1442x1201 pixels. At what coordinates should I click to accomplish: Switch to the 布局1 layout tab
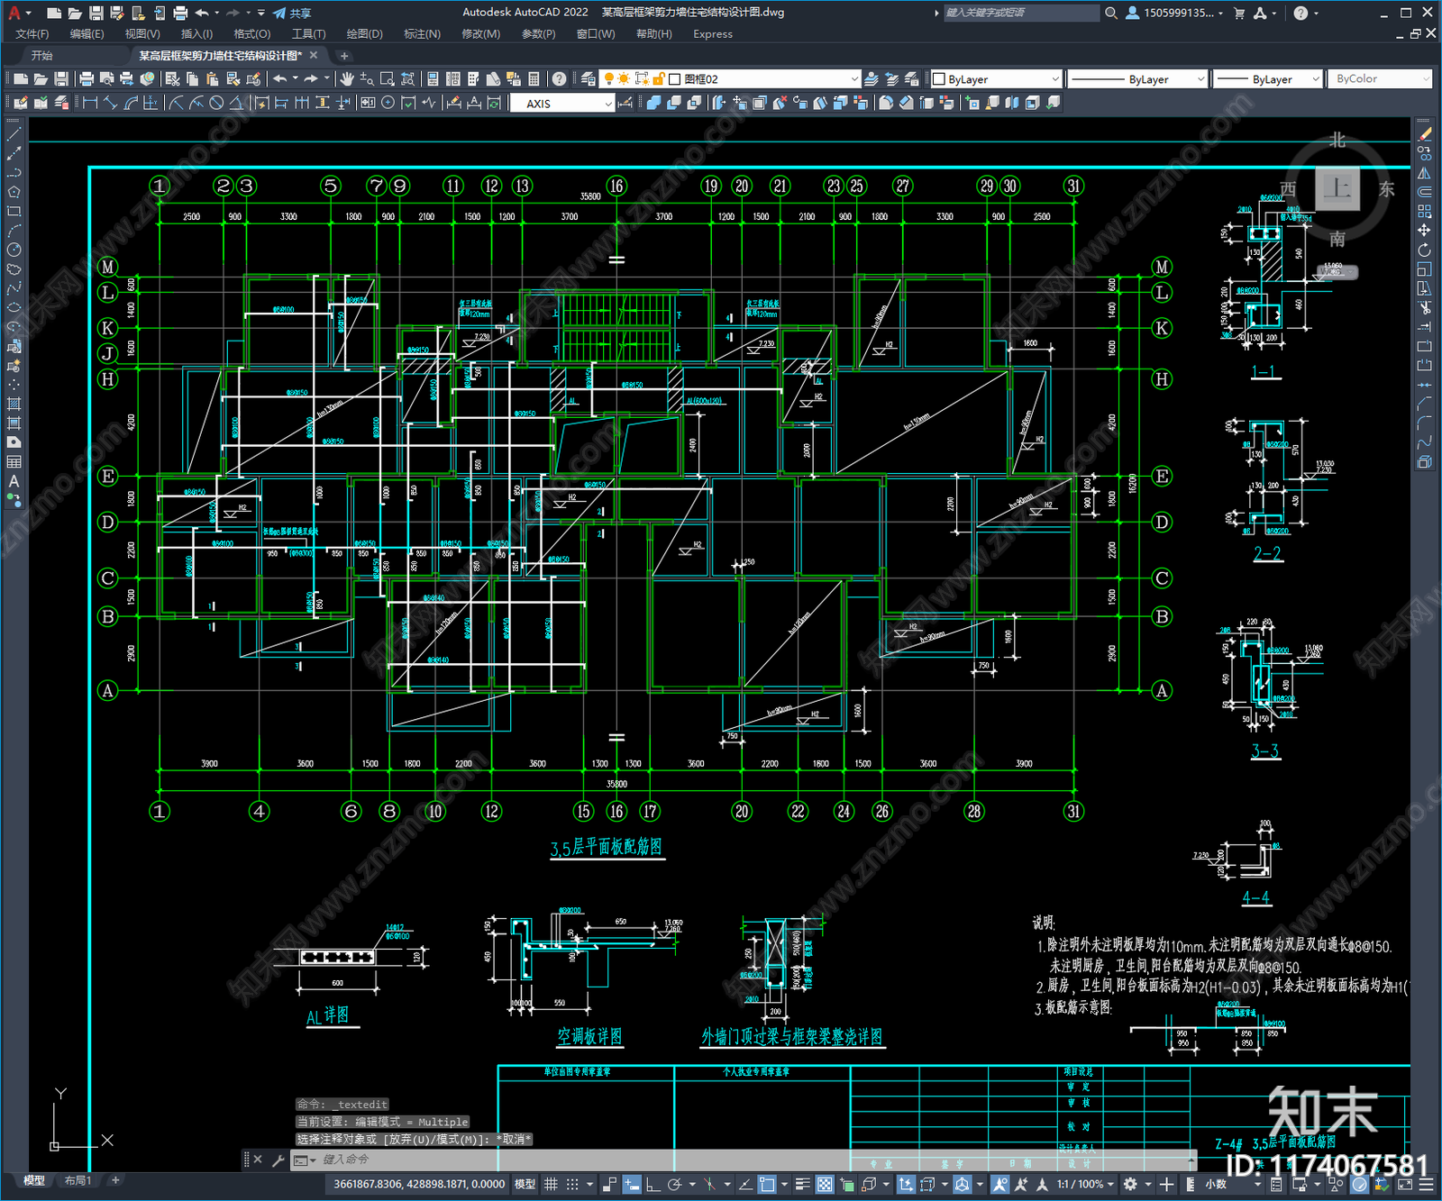tap(78, 1180)
